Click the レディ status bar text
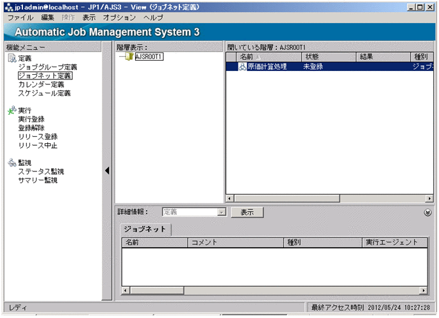Image resolution: width=439 pixels, height=318 pixels. 17,308
